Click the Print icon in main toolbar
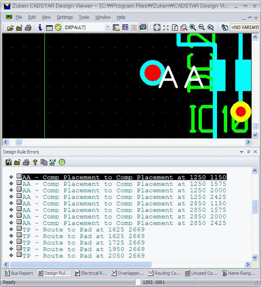The width and height of the screenshot is (261, 287). (x=28, y=28)
